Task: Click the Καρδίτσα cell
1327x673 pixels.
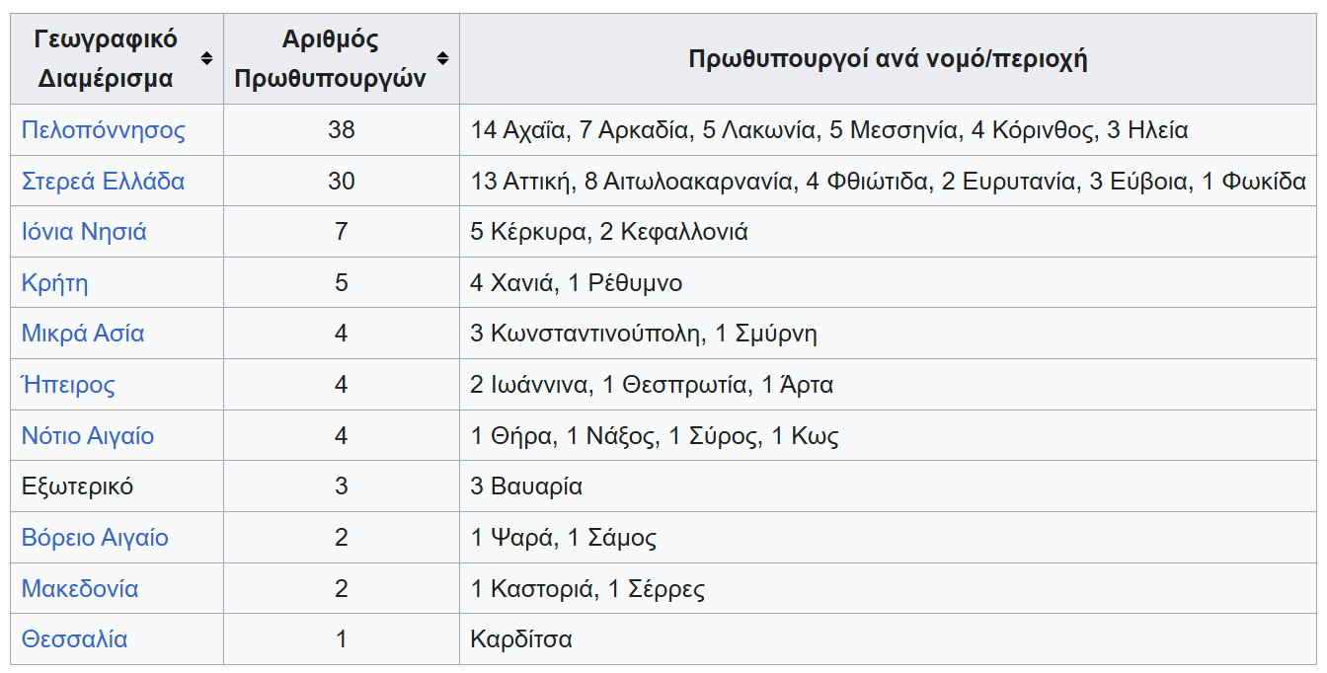Action: pyautogui.click(x=521, y=639)
